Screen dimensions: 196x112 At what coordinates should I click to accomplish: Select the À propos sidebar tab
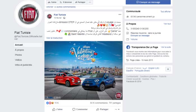(x=19, y=50)
